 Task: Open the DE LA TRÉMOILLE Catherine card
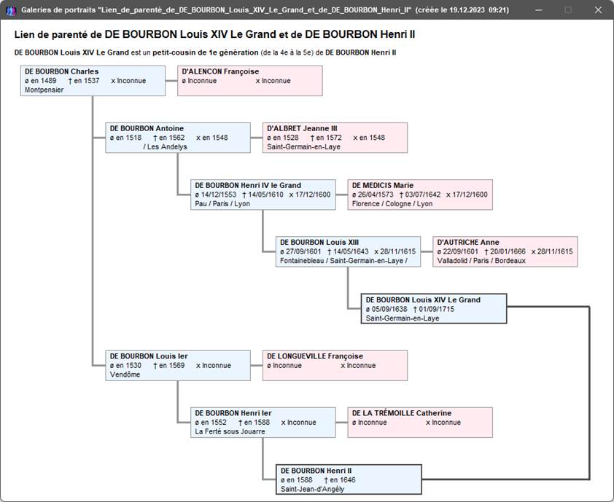tap(420, 423)
